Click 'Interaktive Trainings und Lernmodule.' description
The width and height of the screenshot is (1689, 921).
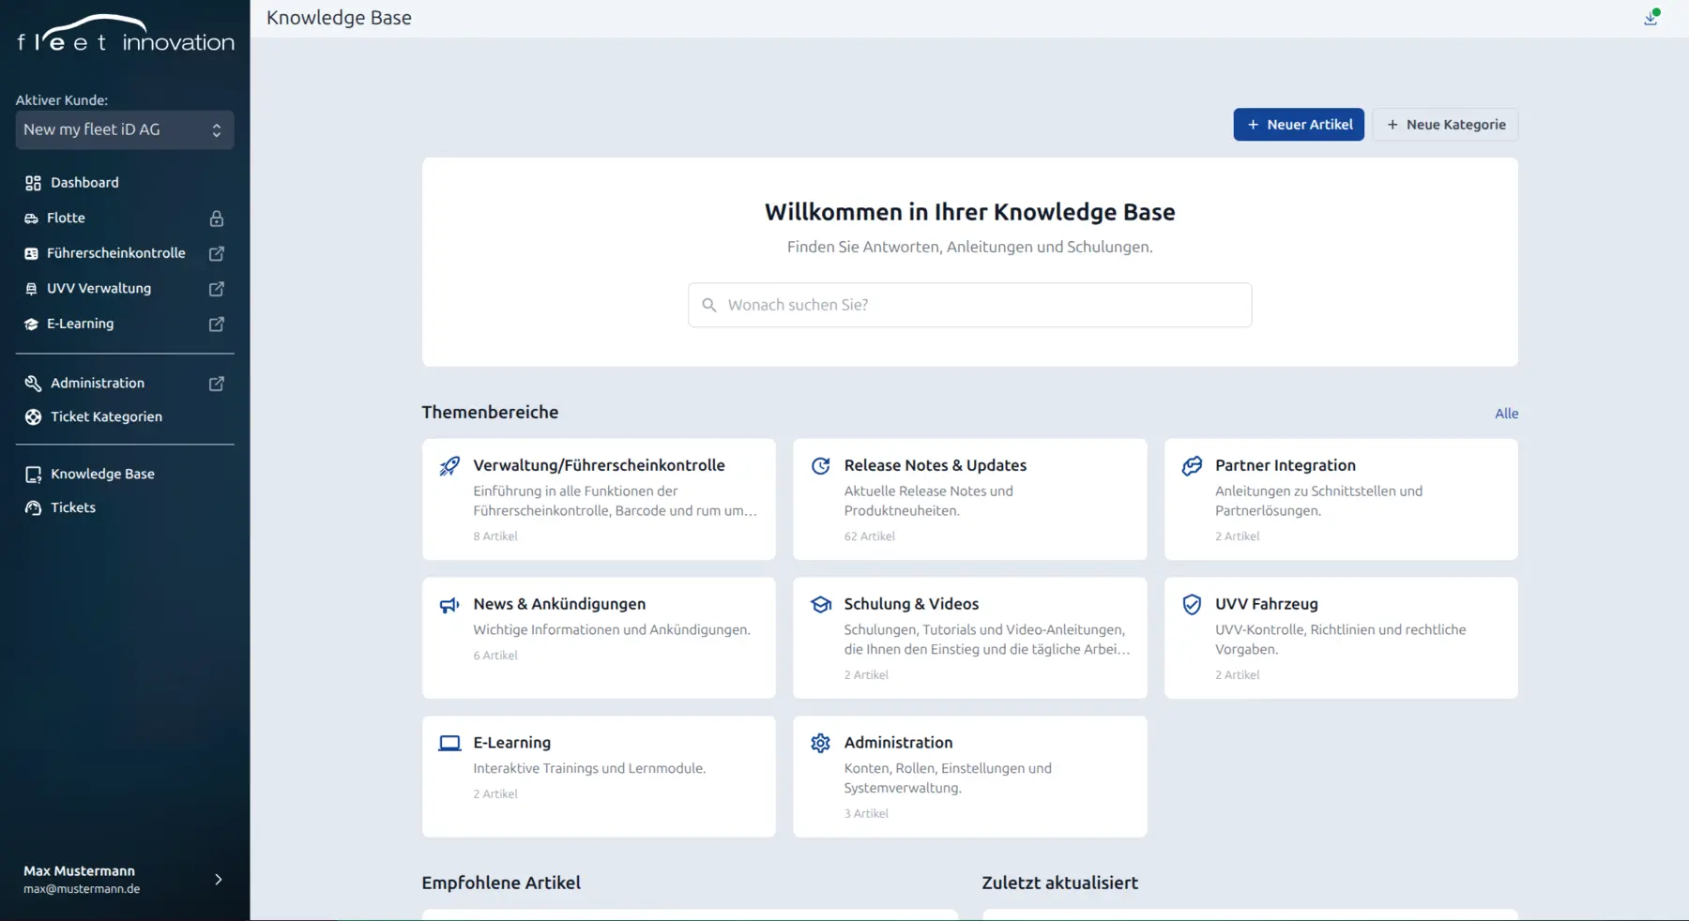(589, 768)
